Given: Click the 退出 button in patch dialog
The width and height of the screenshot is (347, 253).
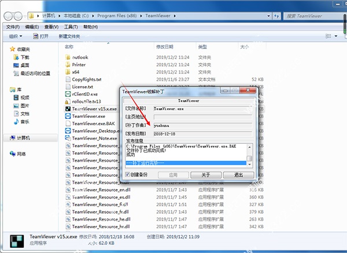Looking at the screenshot, I should coord(238,174).
